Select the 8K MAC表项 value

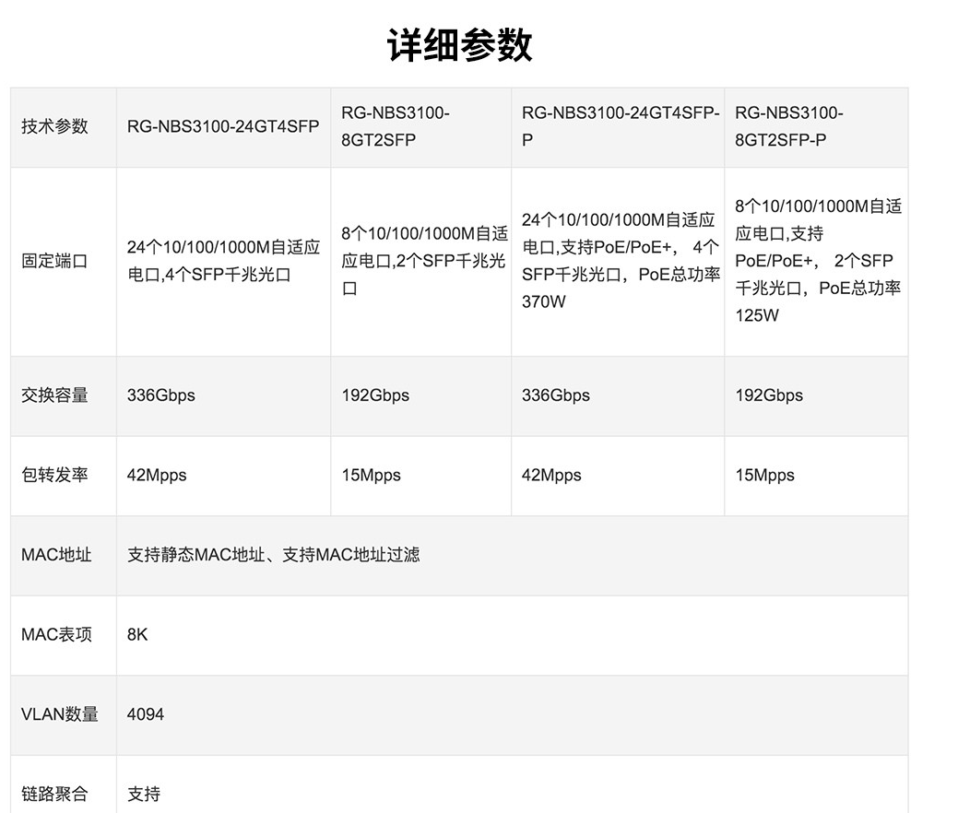pyautogui.click(x=137, y=635)
